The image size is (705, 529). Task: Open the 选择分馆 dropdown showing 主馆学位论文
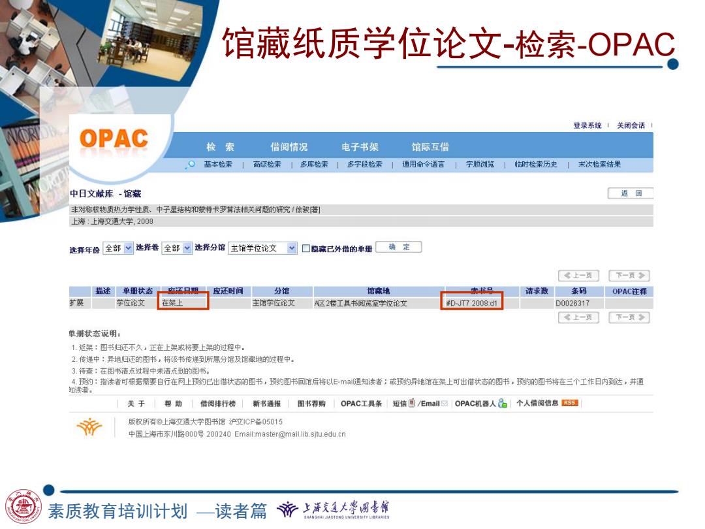tap(262, 248)
